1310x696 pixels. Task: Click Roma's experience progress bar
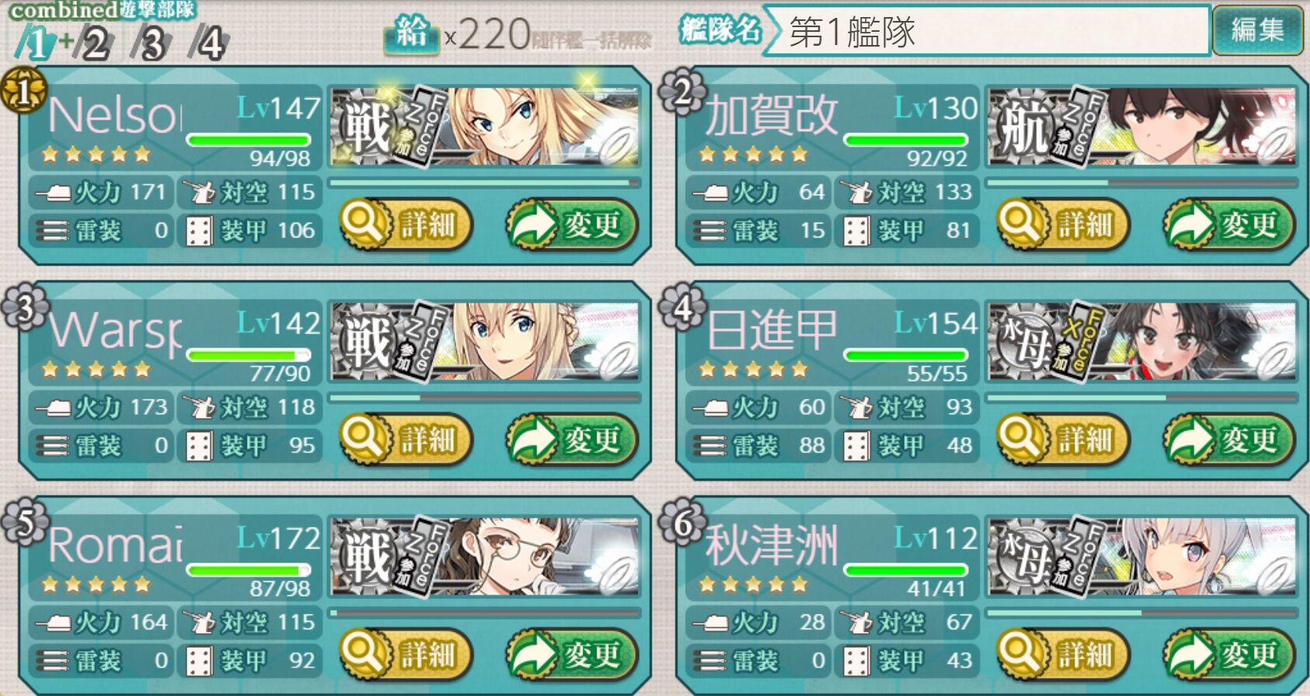(485, 614)
